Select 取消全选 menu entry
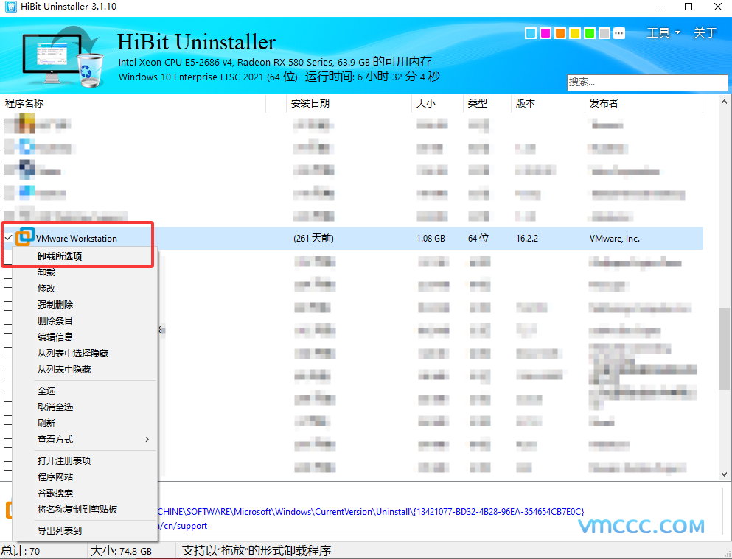The image size is (732, 559). pyautogui.click(x=55, y=407)
